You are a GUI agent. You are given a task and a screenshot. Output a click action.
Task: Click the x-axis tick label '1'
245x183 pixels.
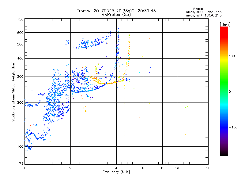24,168
